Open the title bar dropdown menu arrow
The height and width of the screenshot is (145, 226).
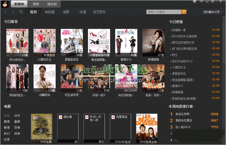pyautogui.click(x=201, y=2)
